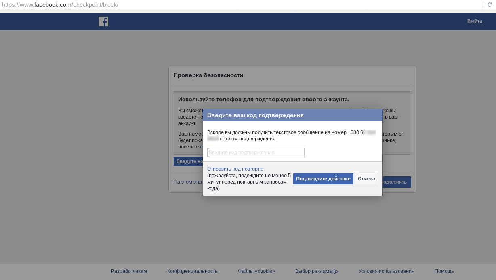Open the 'Конфиденциальность' footer link
496x280 pixels.
pyautogui.click(x=192, y=271)
